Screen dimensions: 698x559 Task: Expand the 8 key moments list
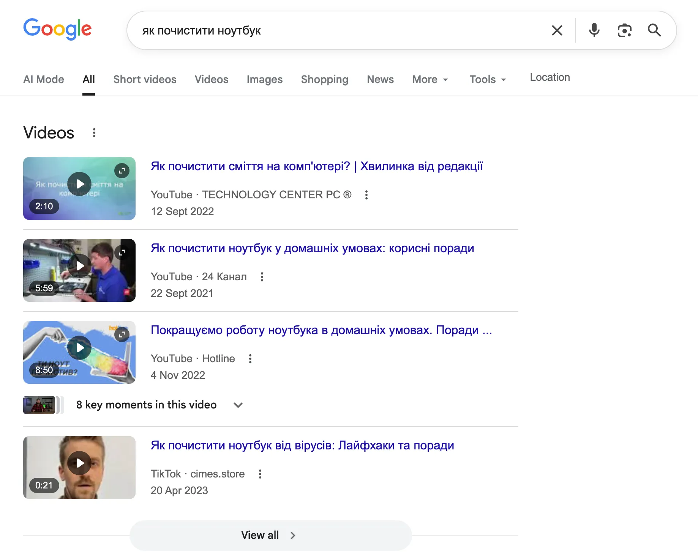[238, 405]
